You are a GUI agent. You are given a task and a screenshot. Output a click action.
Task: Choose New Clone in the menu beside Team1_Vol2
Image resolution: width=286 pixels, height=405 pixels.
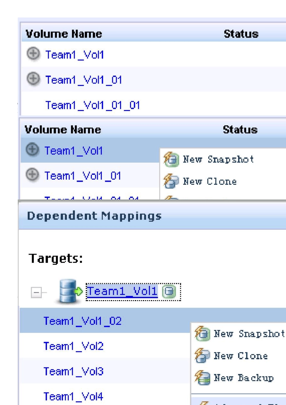231,356
